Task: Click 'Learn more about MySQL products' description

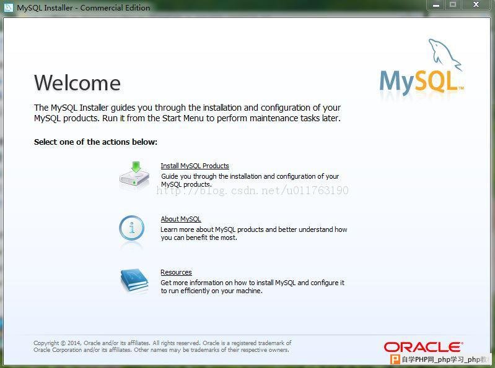Action: (x=254, y=233)
